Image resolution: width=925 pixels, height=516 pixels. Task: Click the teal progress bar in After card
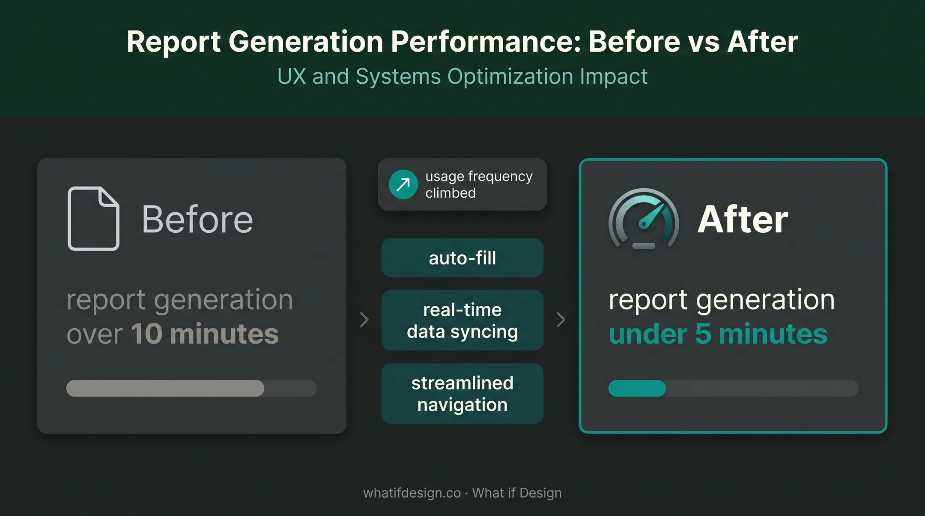(734, 388)
